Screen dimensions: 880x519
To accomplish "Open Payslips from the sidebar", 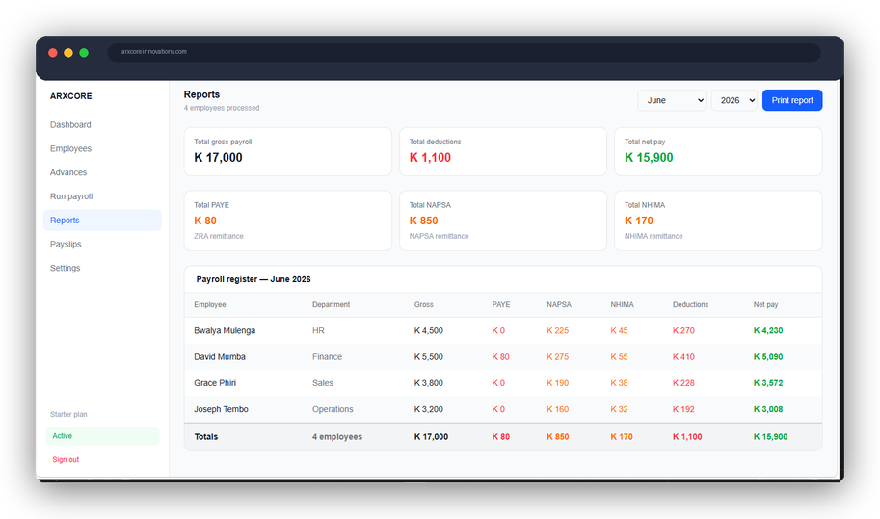I will coord(66,244).
